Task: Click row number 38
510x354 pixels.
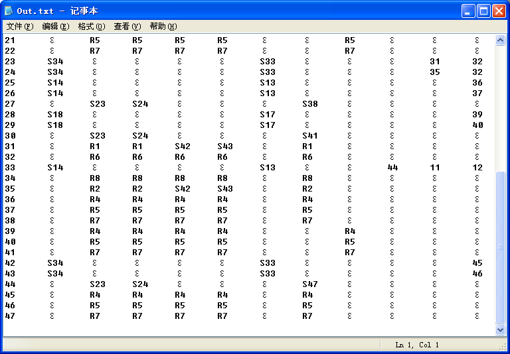Action: (10, 221)
